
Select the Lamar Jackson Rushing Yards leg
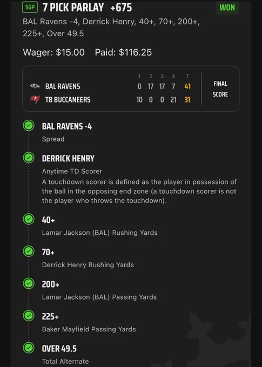(99, 226)
